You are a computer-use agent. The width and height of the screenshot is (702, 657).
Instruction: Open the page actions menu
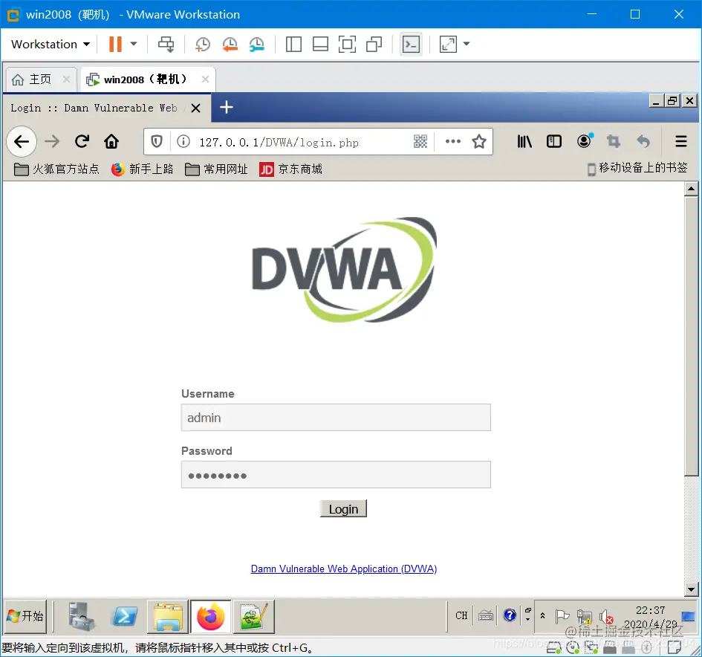[453, 141]
